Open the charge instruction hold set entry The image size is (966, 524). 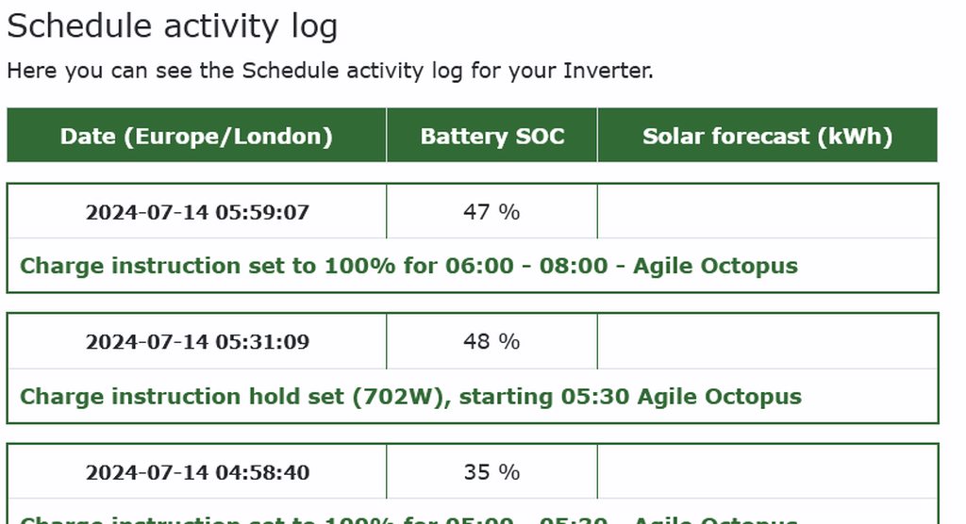tap(410, 396)
